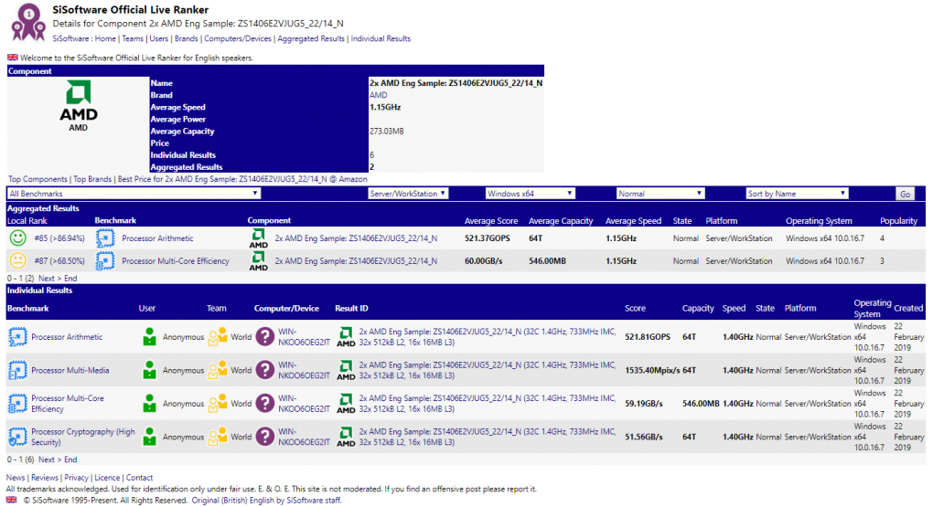The image size is (933, 507).
Task: Click AMD logo in aggregated Processor Arithmetic row
Action: pyautogui.click(x=258, y=238)
